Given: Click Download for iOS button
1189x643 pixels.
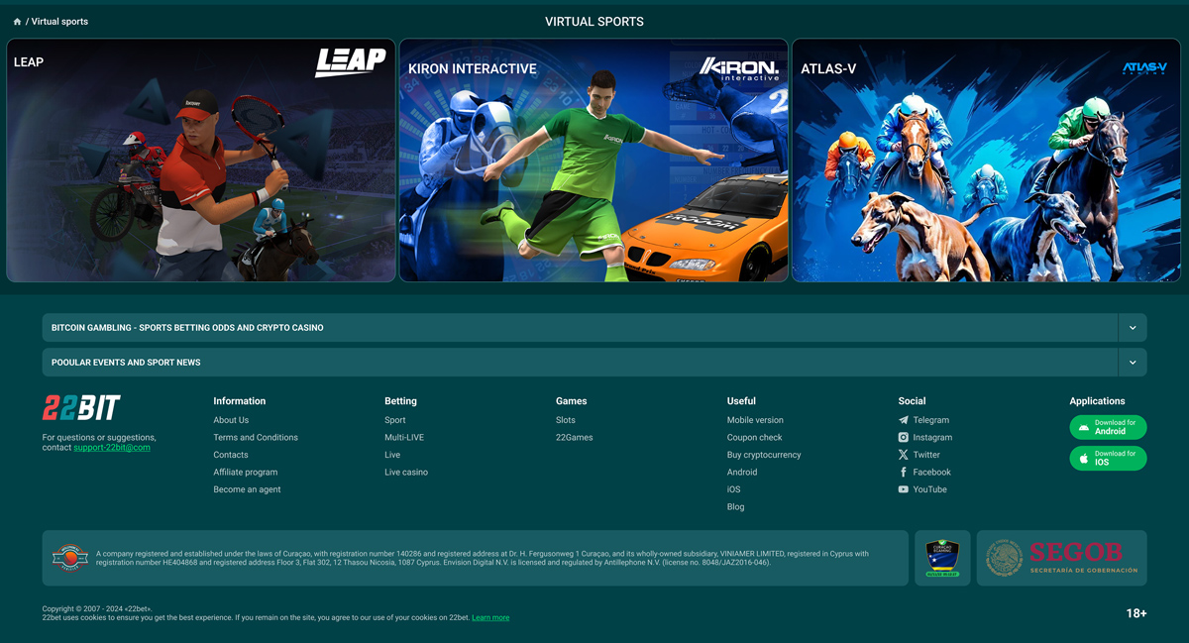Looking at the screenshot, I should (1108, 458).
